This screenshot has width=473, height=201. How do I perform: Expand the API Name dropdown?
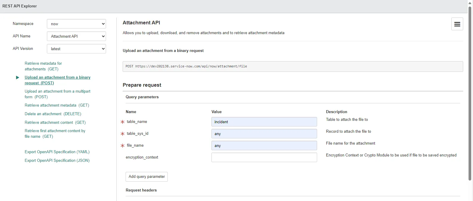point(76,36)
